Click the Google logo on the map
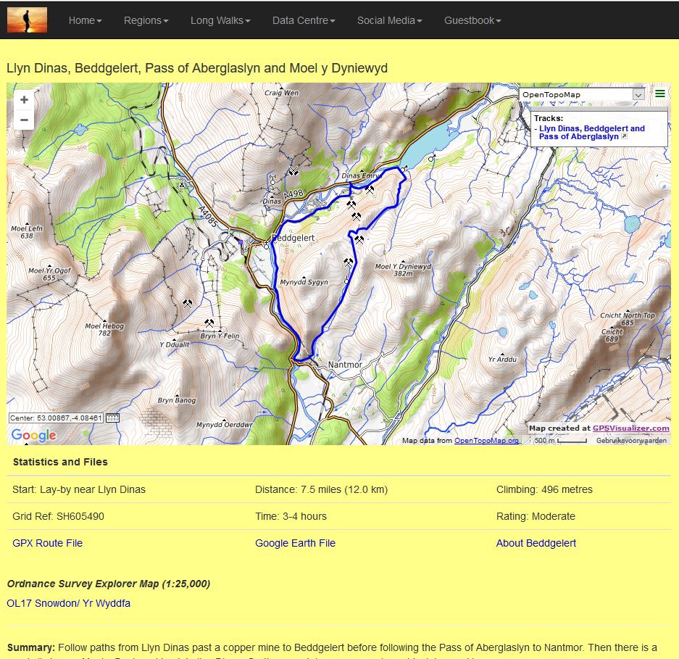 33,435
